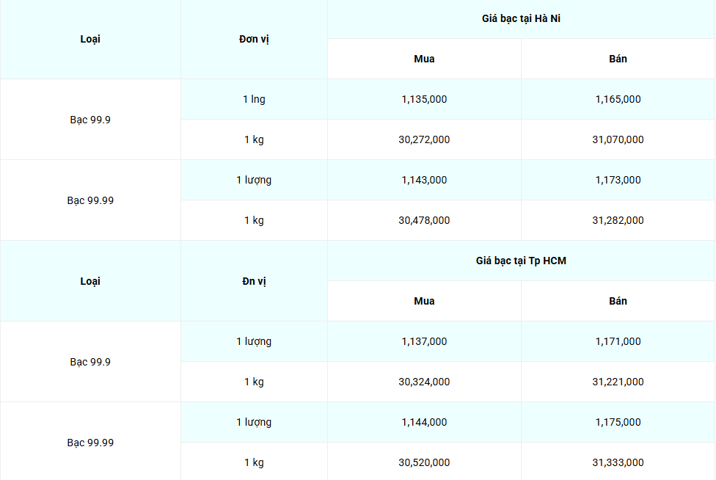
Task: Click the 30,272,000 price cell
Action: [424, 139]
